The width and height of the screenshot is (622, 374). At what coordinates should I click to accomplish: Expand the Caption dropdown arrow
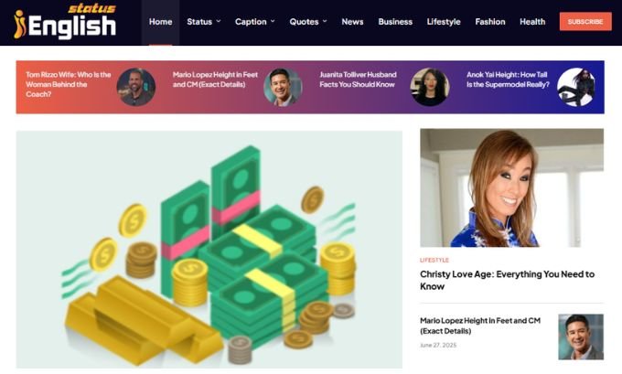[x=273, y=21]
